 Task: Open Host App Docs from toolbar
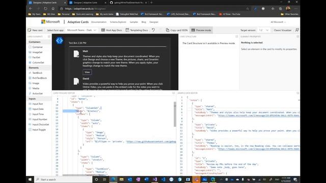click(x=112, y=30)
